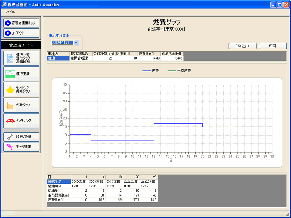This screenshot has width=291, height=218.
Task: Select day 13 column header
Action: click(x=114, y=177)
